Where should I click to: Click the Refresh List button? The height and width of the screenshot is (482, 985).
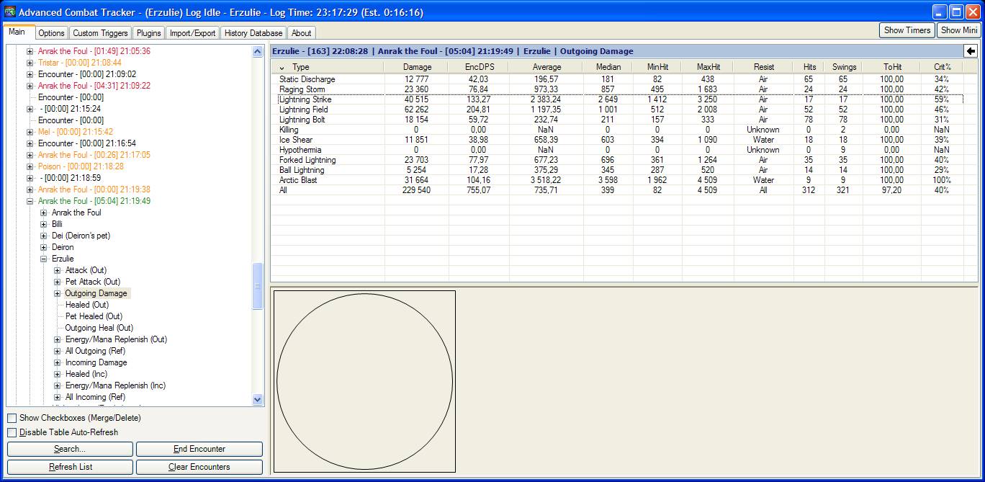(70, 467)
